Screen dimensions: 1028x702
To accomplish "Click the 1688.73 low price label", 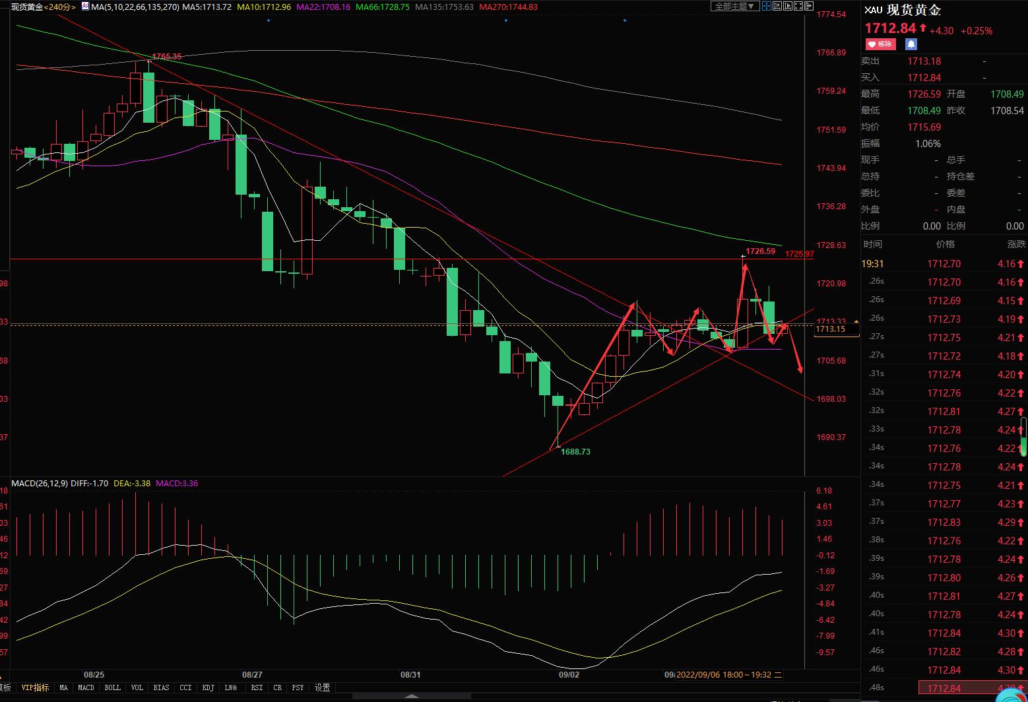I will [575, 452].
